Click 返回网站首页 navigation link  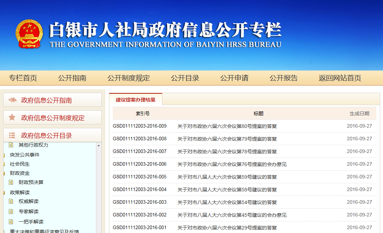coord(340,78)
